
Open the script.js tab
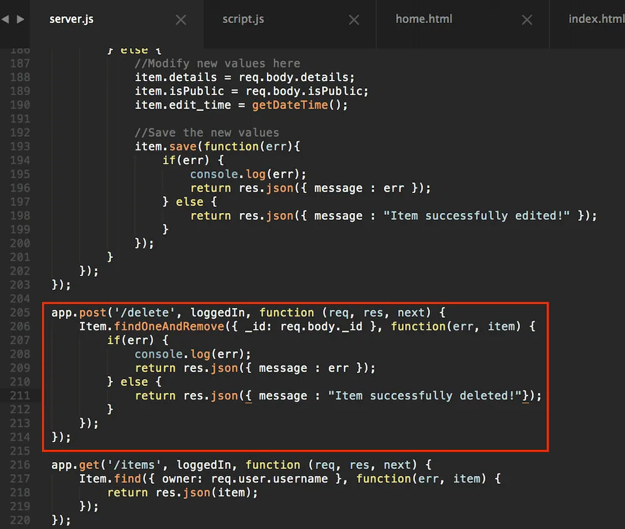[x=243, y=19]
